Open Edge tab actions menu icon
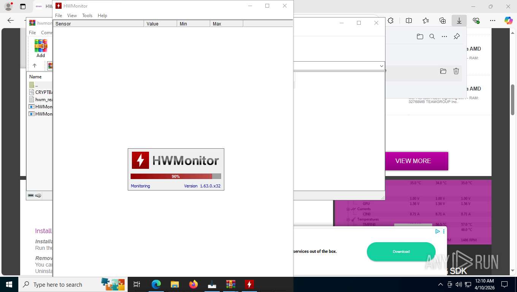Viewport: 517px width, 292px height. [x=23, y=6]
